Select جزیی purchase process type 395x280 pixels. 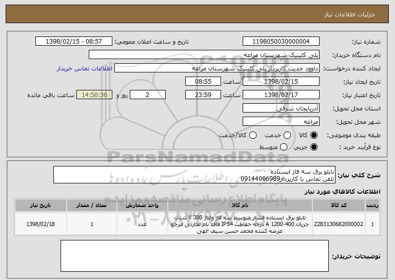pos(314,147)
